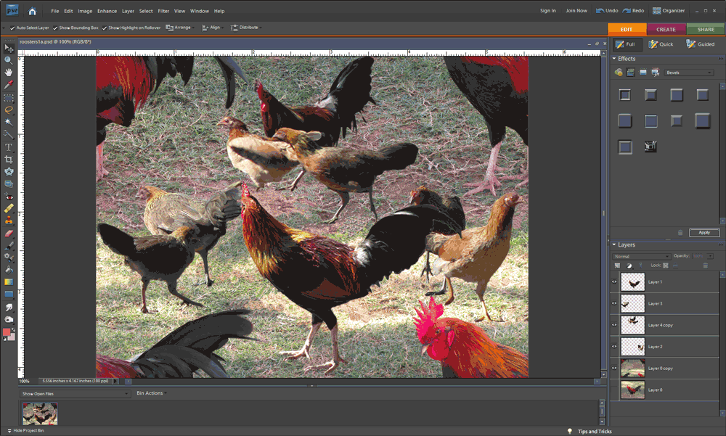726x436 pixels.
Task: Select the Red Eye Removal tool
Action: [x=9, y=197]
